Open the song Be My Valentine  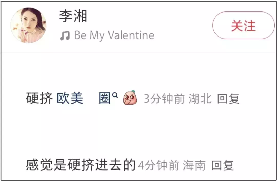point(114,35)
